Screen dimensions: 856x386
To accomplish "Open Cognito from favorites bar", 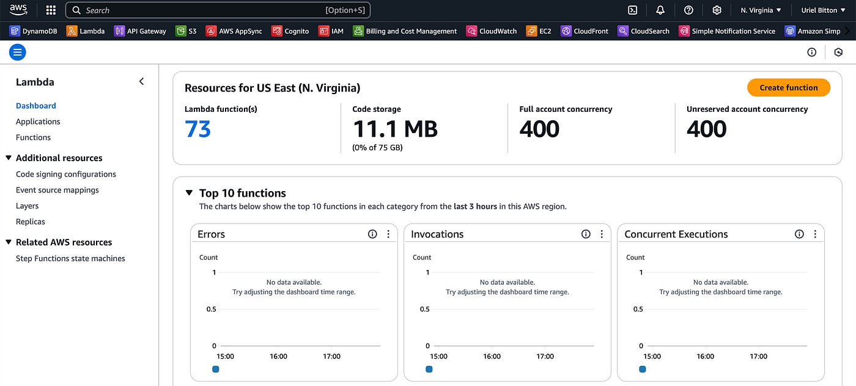I will 290,31.
